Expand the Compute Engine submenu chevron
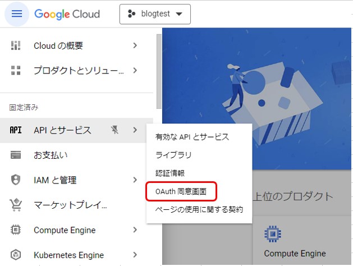Screen dimensions: 353x266 (135, 230)
